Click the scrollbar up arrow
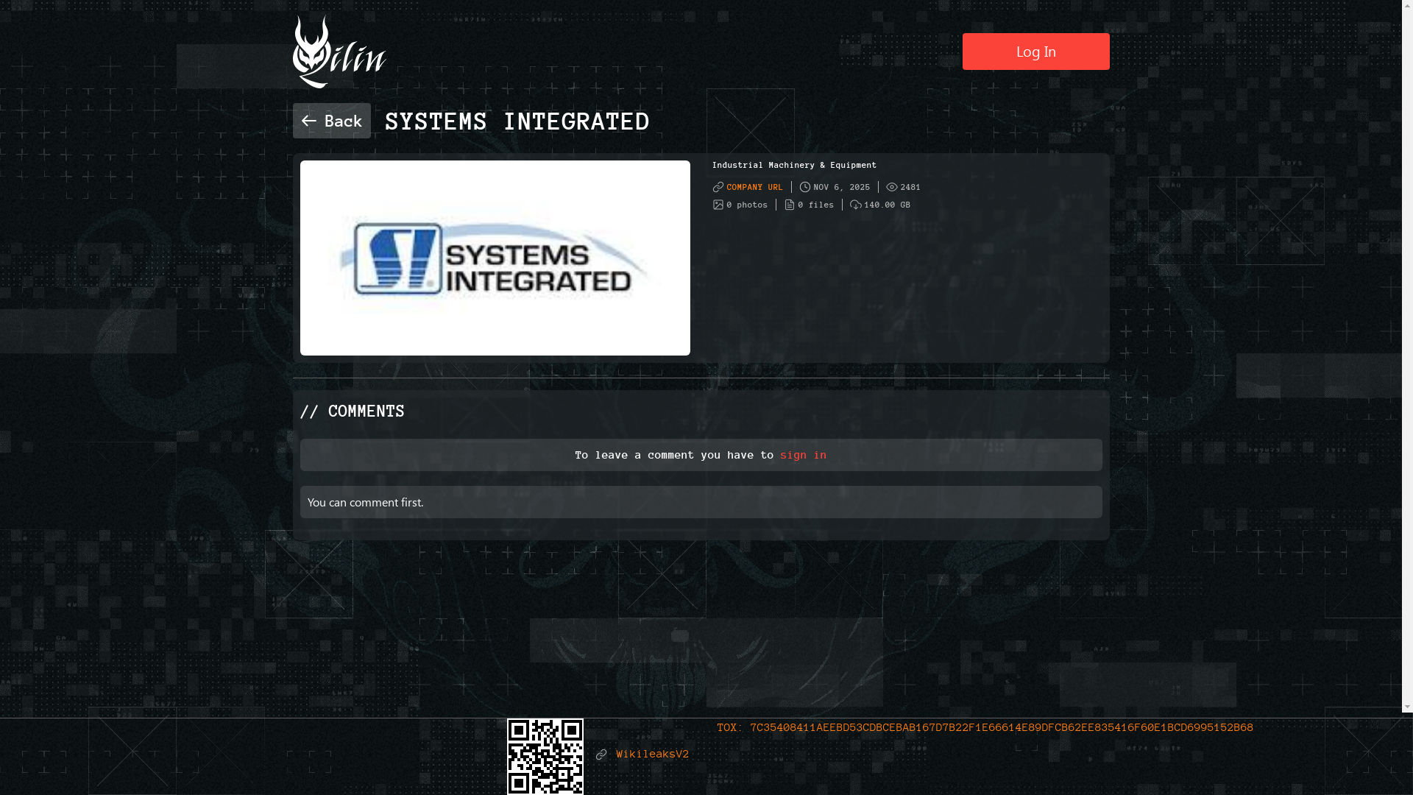The width and height of the screenshot is (1413, 795). click(1407, 6)
